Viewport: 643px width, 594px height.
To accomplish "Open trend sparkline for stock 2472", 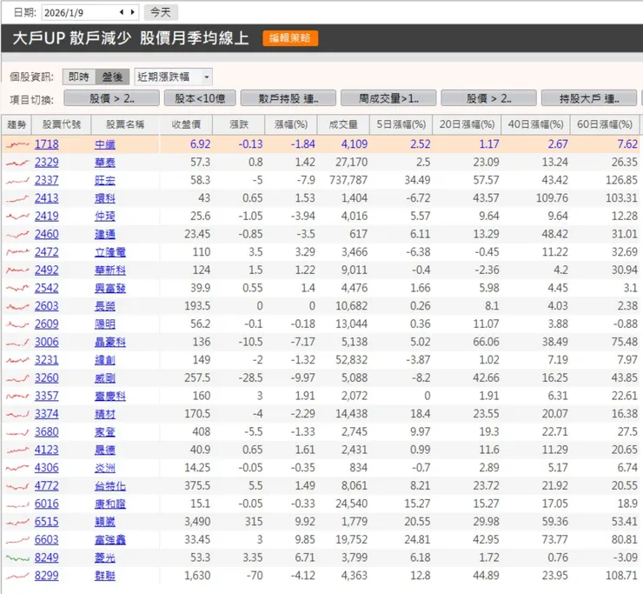I will (x=17, y=252).
